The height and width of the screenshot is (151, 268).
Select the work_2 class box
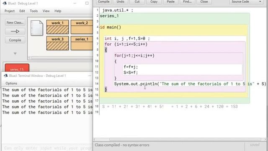[x=82, y=27]
